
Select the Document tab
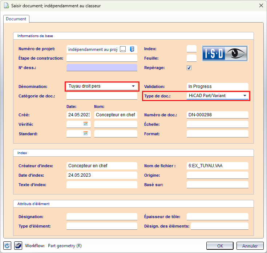coord(16,19)
